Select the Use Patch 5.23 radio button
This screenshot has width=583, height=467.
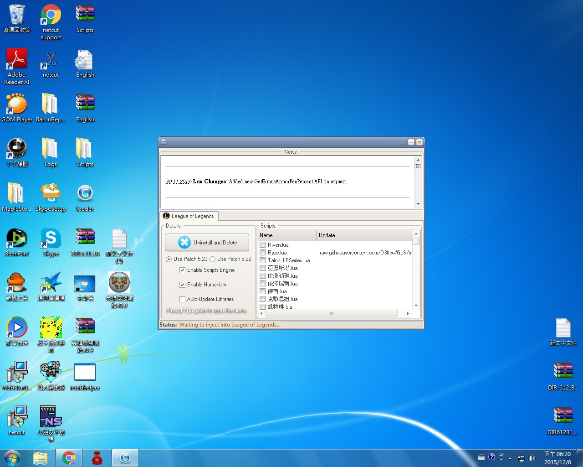click(169, 259)
